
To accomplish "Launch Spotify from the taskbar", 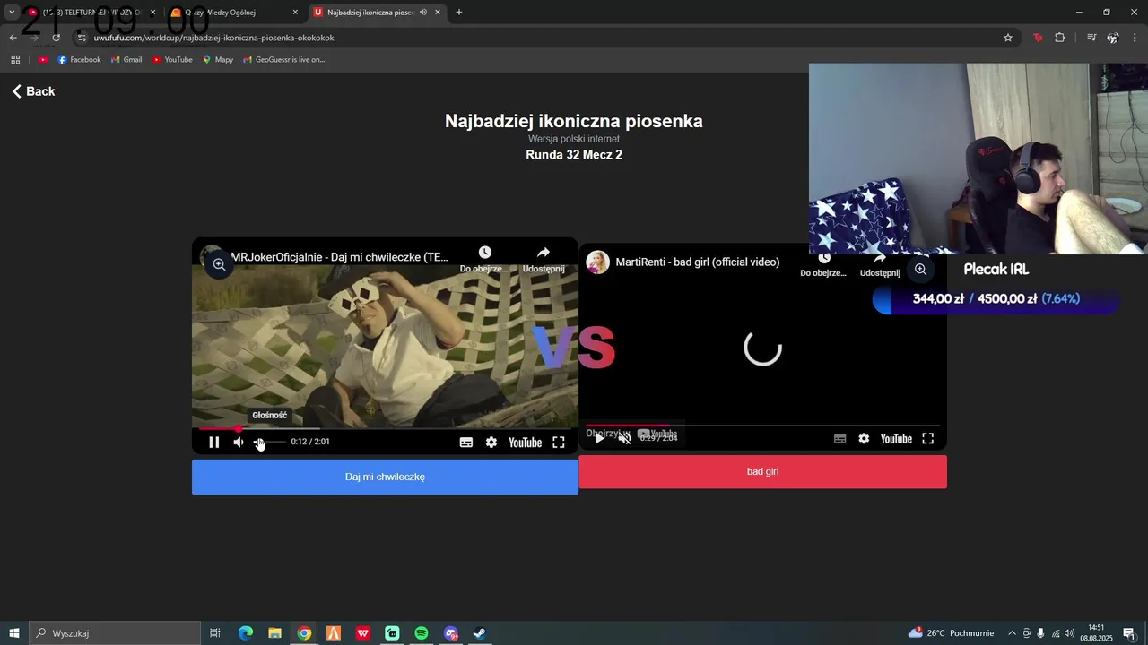I will 422,633.
